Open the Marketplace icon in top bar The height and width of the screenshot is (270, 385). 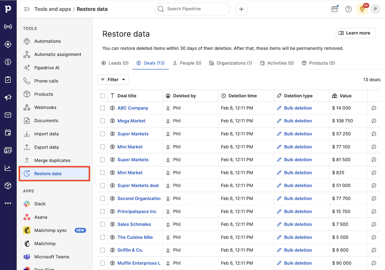pyautogui.click(x=335, y=9)
